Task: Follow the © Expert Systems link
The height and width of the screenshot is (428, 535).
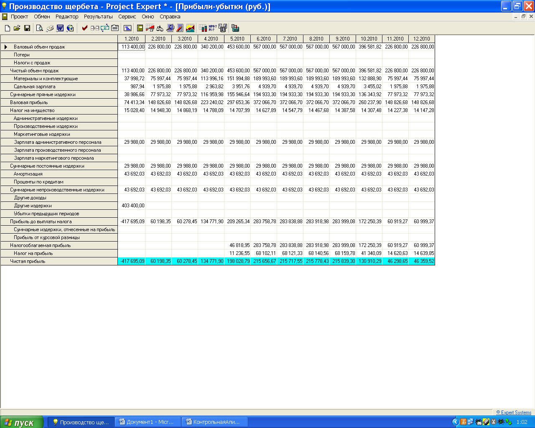Action: tap(514, 413)
